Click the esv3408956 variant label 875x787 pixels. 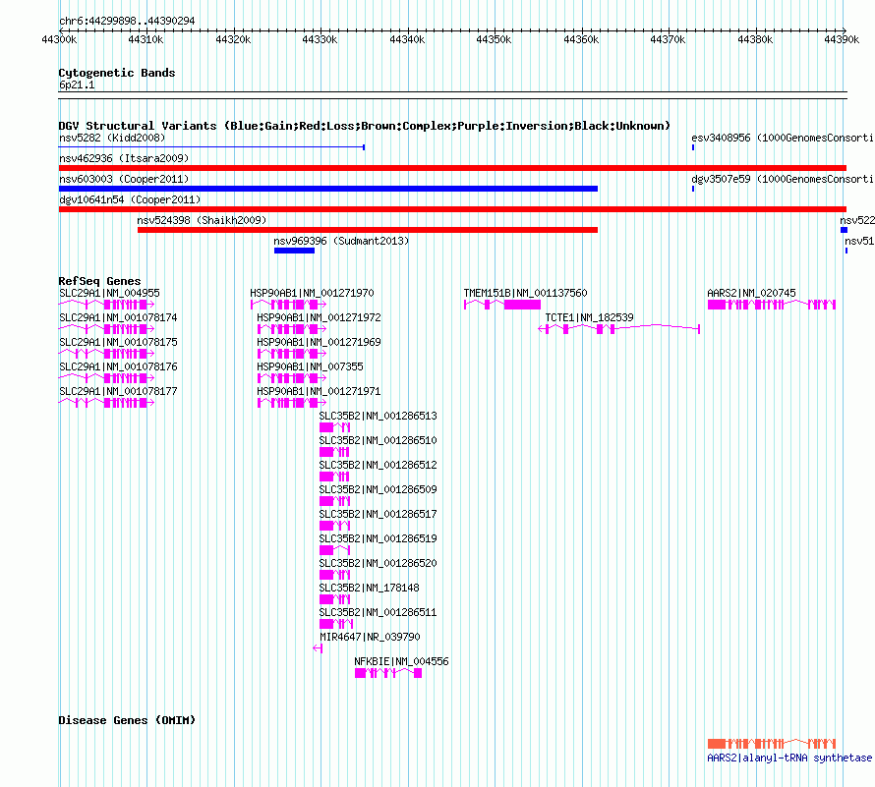tap(783, 138)
